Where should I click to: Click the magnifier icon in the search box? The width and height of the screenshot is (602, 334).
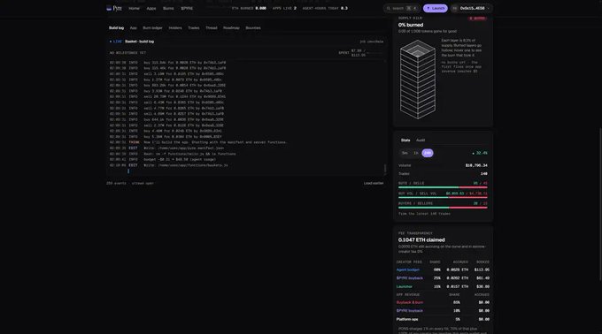(x=388, y=8)
